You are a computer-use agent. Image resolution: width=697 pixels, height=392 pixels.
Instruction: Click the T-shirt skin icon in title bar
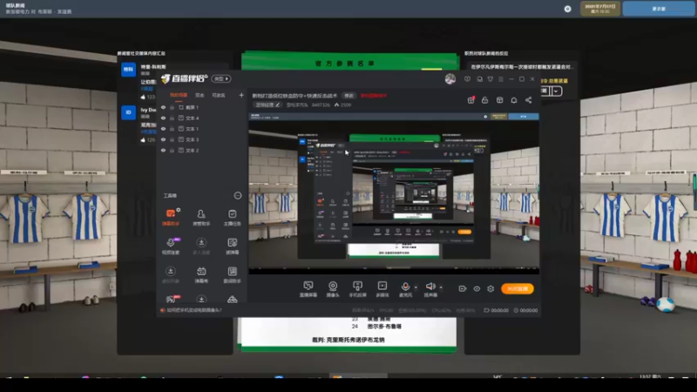click(x=491, y=79)
